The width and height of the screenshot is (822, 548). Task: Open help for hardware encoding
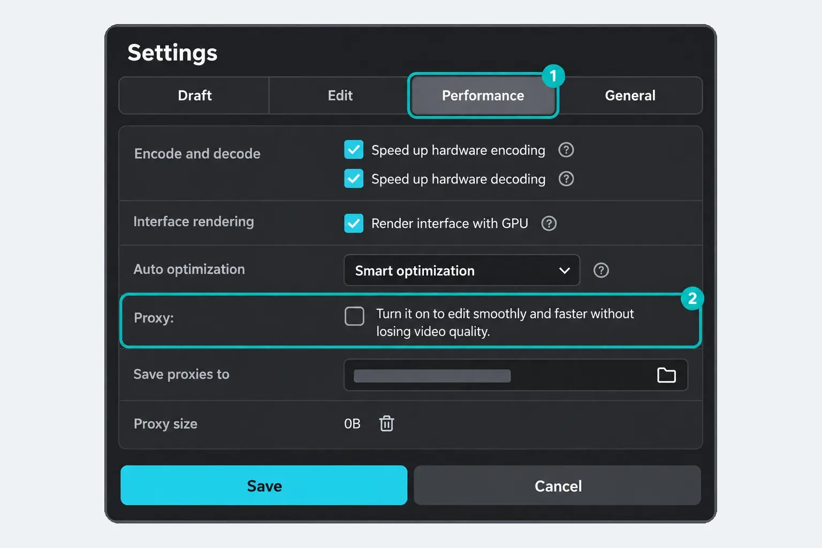pos(566,150)
